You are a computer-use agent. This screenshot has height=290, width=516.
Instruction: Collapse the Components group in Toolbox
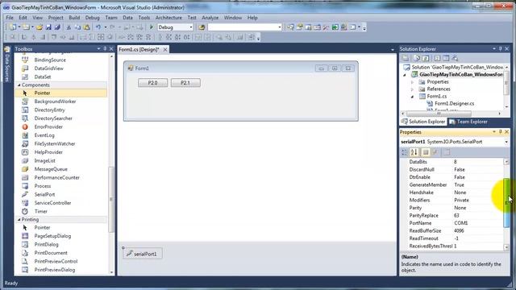pos(19,85)
